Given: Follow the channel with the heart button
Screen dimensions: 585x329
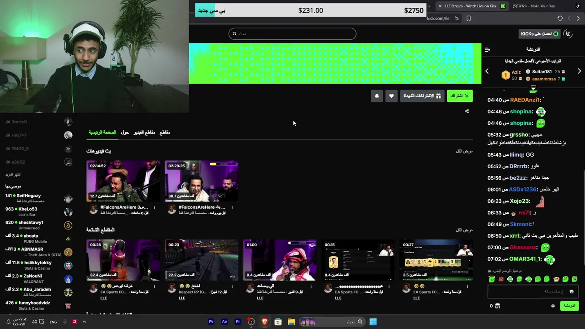Looking at the screenshot, I should (x=391, y=96).
